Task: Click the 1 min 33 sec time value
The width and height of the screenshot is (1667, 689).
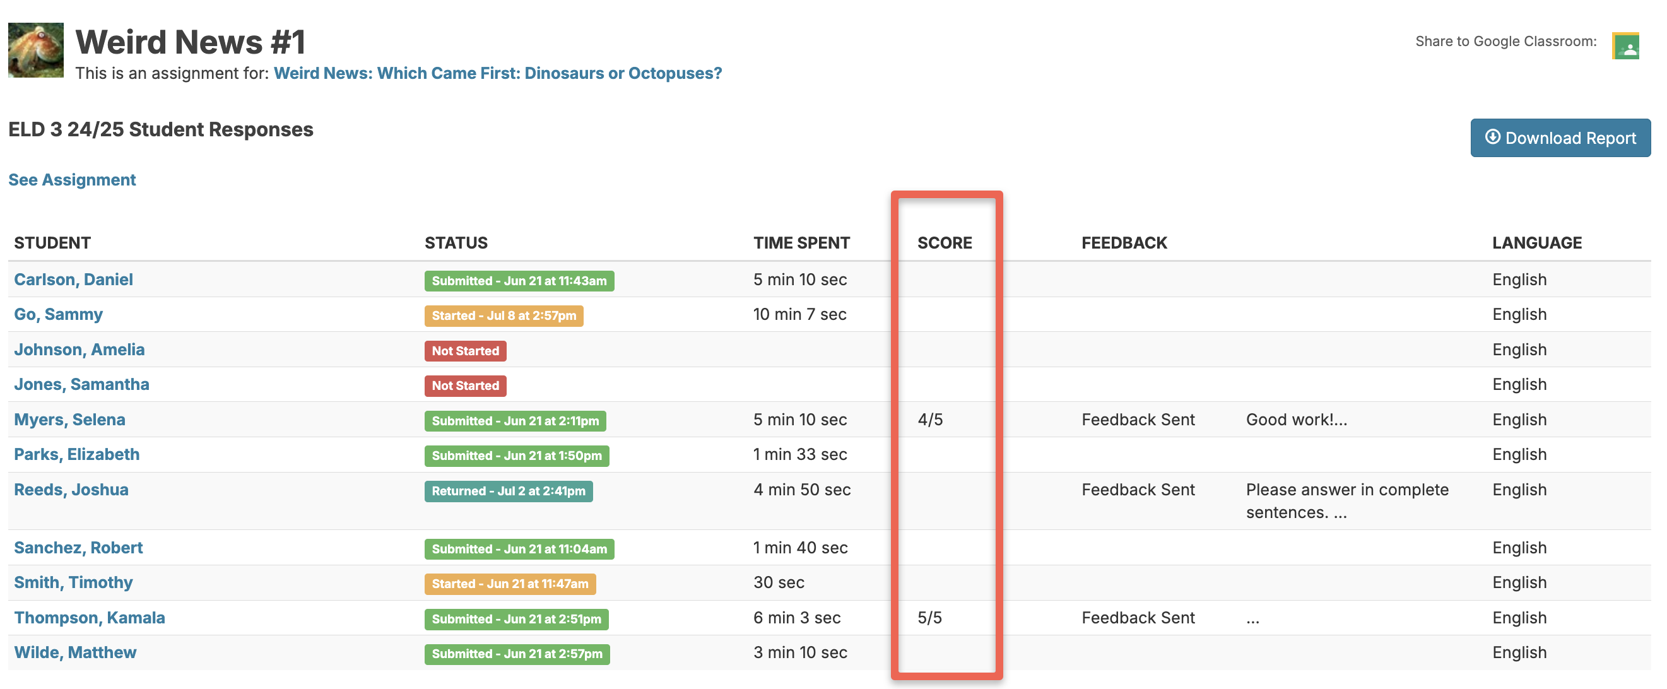Action: (x=800, y=455)
